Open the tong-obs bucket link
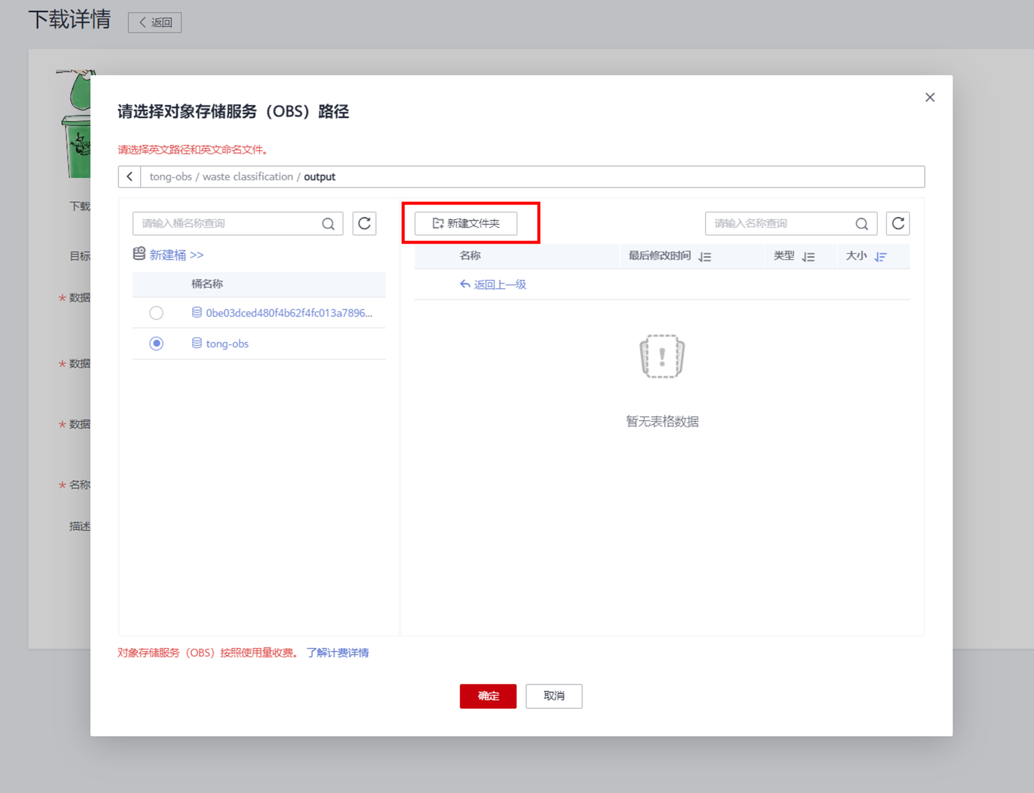Screen dimensions: 1034x793 [x=227, y=344]
